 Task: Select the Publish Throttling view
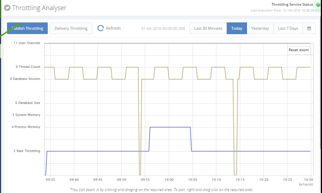click(x=27, y=28)
